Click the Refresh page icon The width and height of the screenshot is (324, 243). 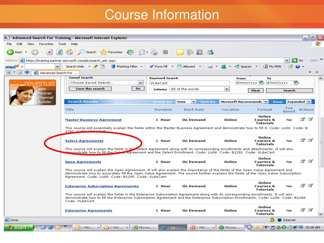(x=60, y=52)
